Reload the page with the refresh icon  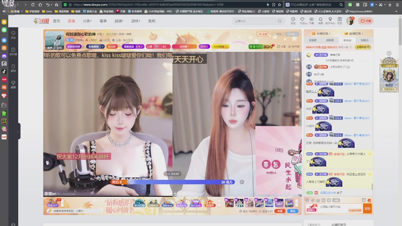click(x=33, y=5)
